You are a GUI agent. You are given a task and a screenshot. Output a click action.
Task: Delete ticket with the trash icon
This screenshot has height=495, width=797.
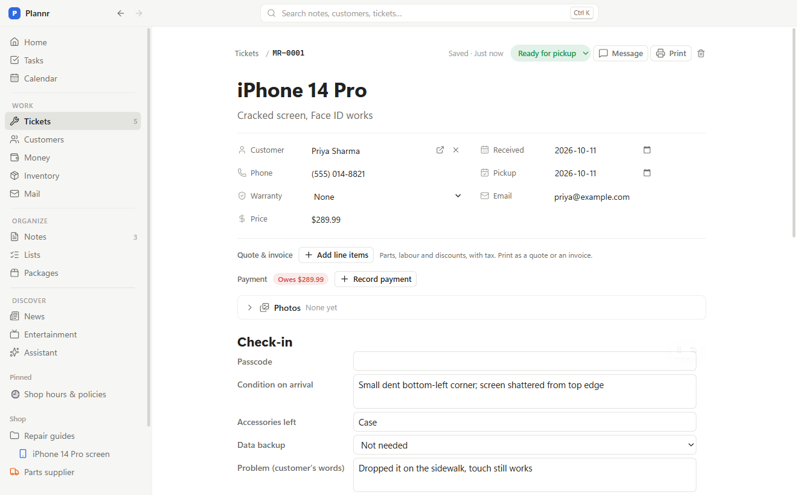point(701,53)
